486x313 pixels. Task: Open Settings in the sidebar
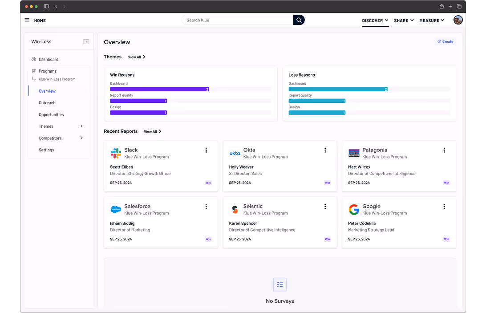(46, 150)
